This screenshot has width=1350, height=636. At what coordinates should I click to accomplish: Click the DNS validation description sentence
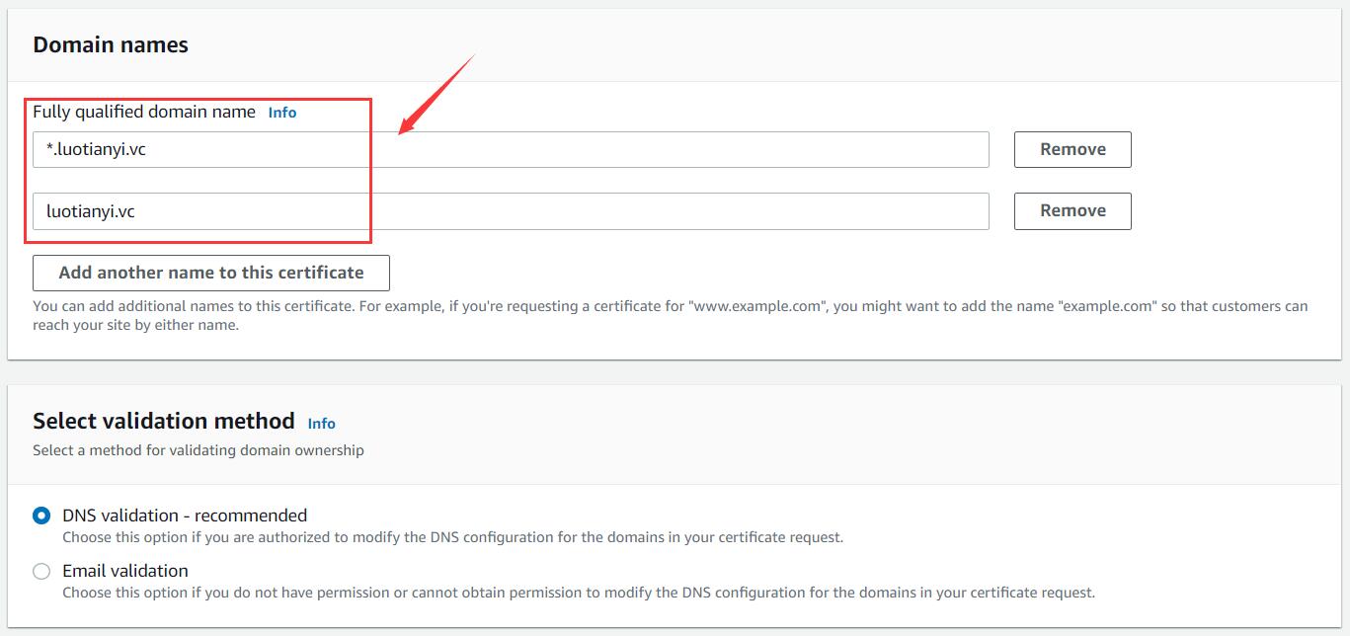pos(452,538)
